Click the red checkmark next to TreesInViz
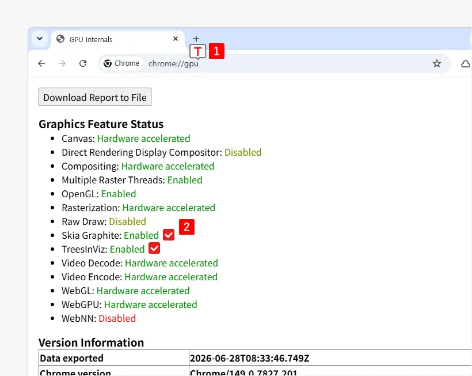472x376 pixels. tap(154, 249)
